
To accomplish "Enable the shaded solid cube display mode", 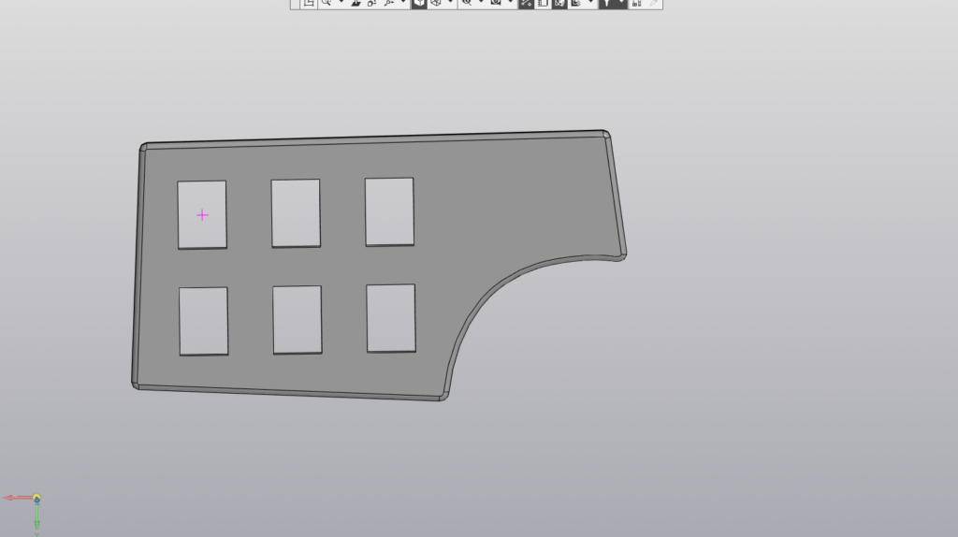I will 419,4.
